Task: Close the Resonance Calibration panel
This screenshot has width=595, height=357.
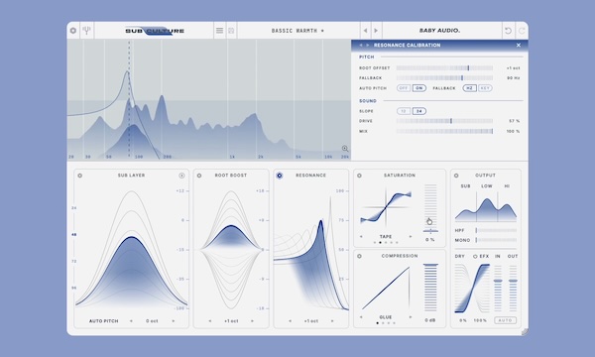Action: tap(519, 45)
